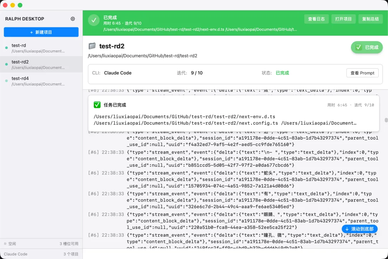
Task: Open the project via 打开项目 button
Action: [343, 19]
